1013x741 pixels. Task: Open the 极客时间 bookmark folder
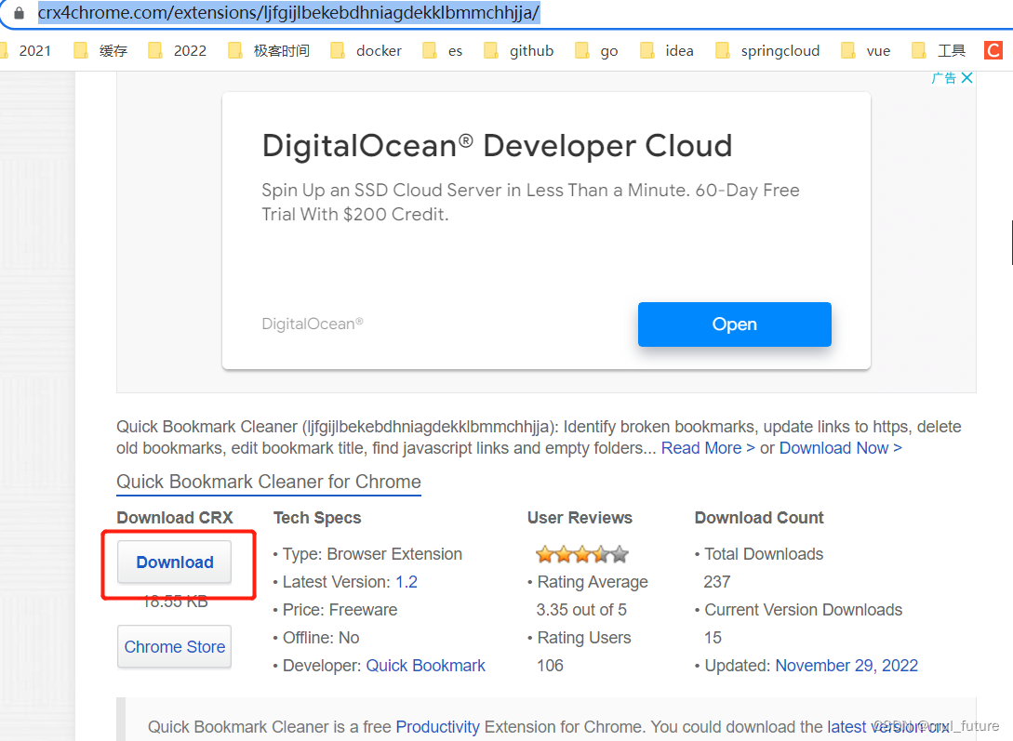[x=270, y=50]
